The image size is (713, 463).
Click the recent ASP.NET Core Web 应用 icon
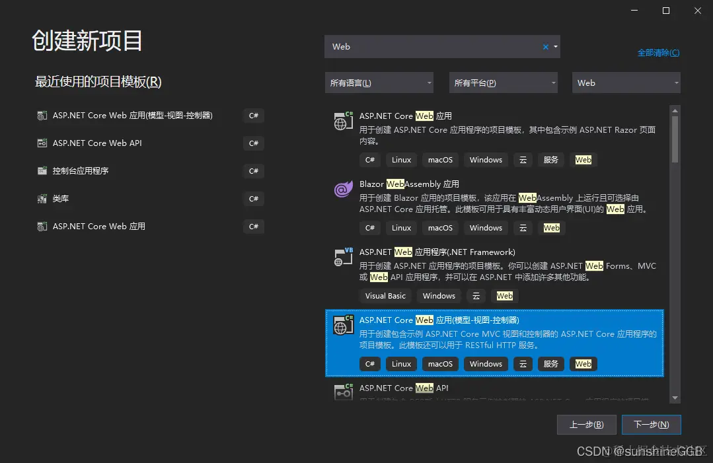[42, 227]
